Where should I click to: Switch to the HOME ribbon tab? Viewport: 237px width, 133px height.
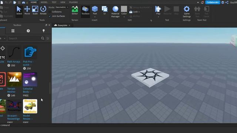pyautogui.click(x=34, y=2)
